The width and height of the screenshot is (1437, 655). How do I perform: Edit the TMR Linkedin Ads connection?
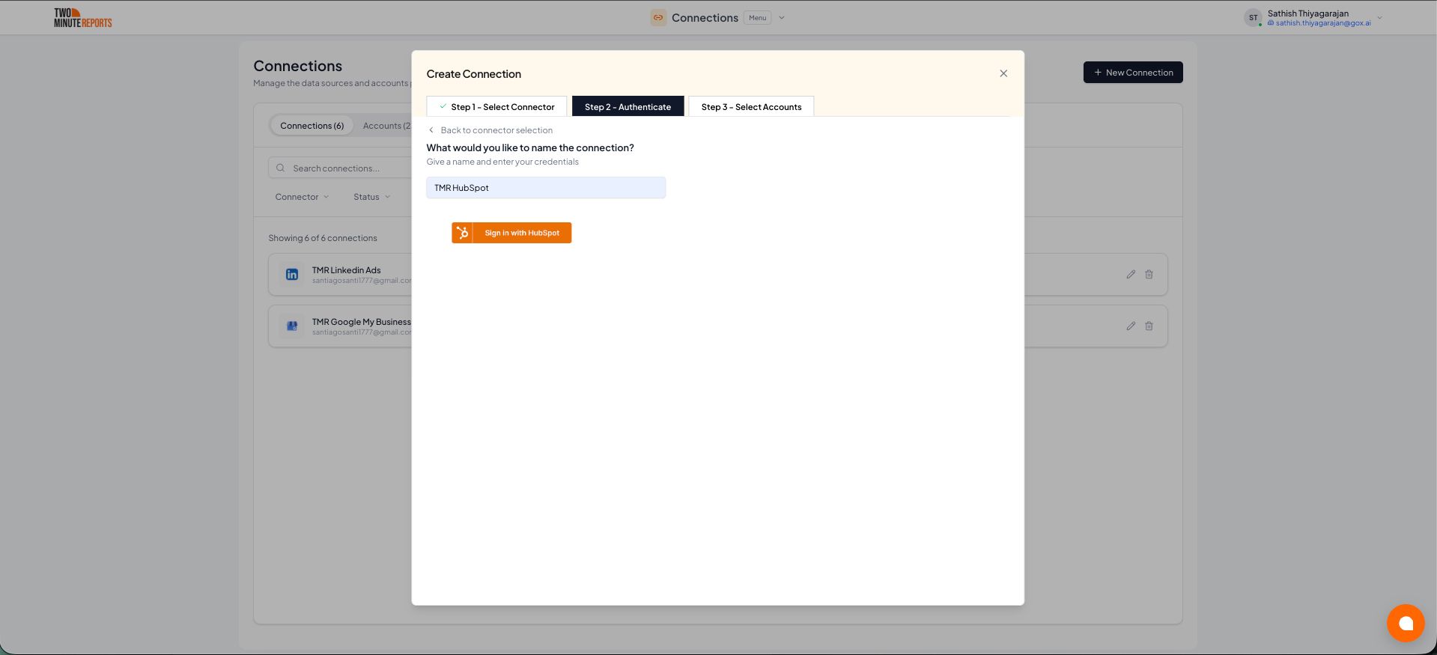tap(1131, 275)
